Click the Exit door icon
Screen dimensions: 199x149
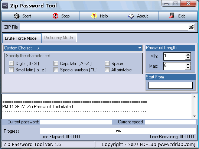coord(172,16)
